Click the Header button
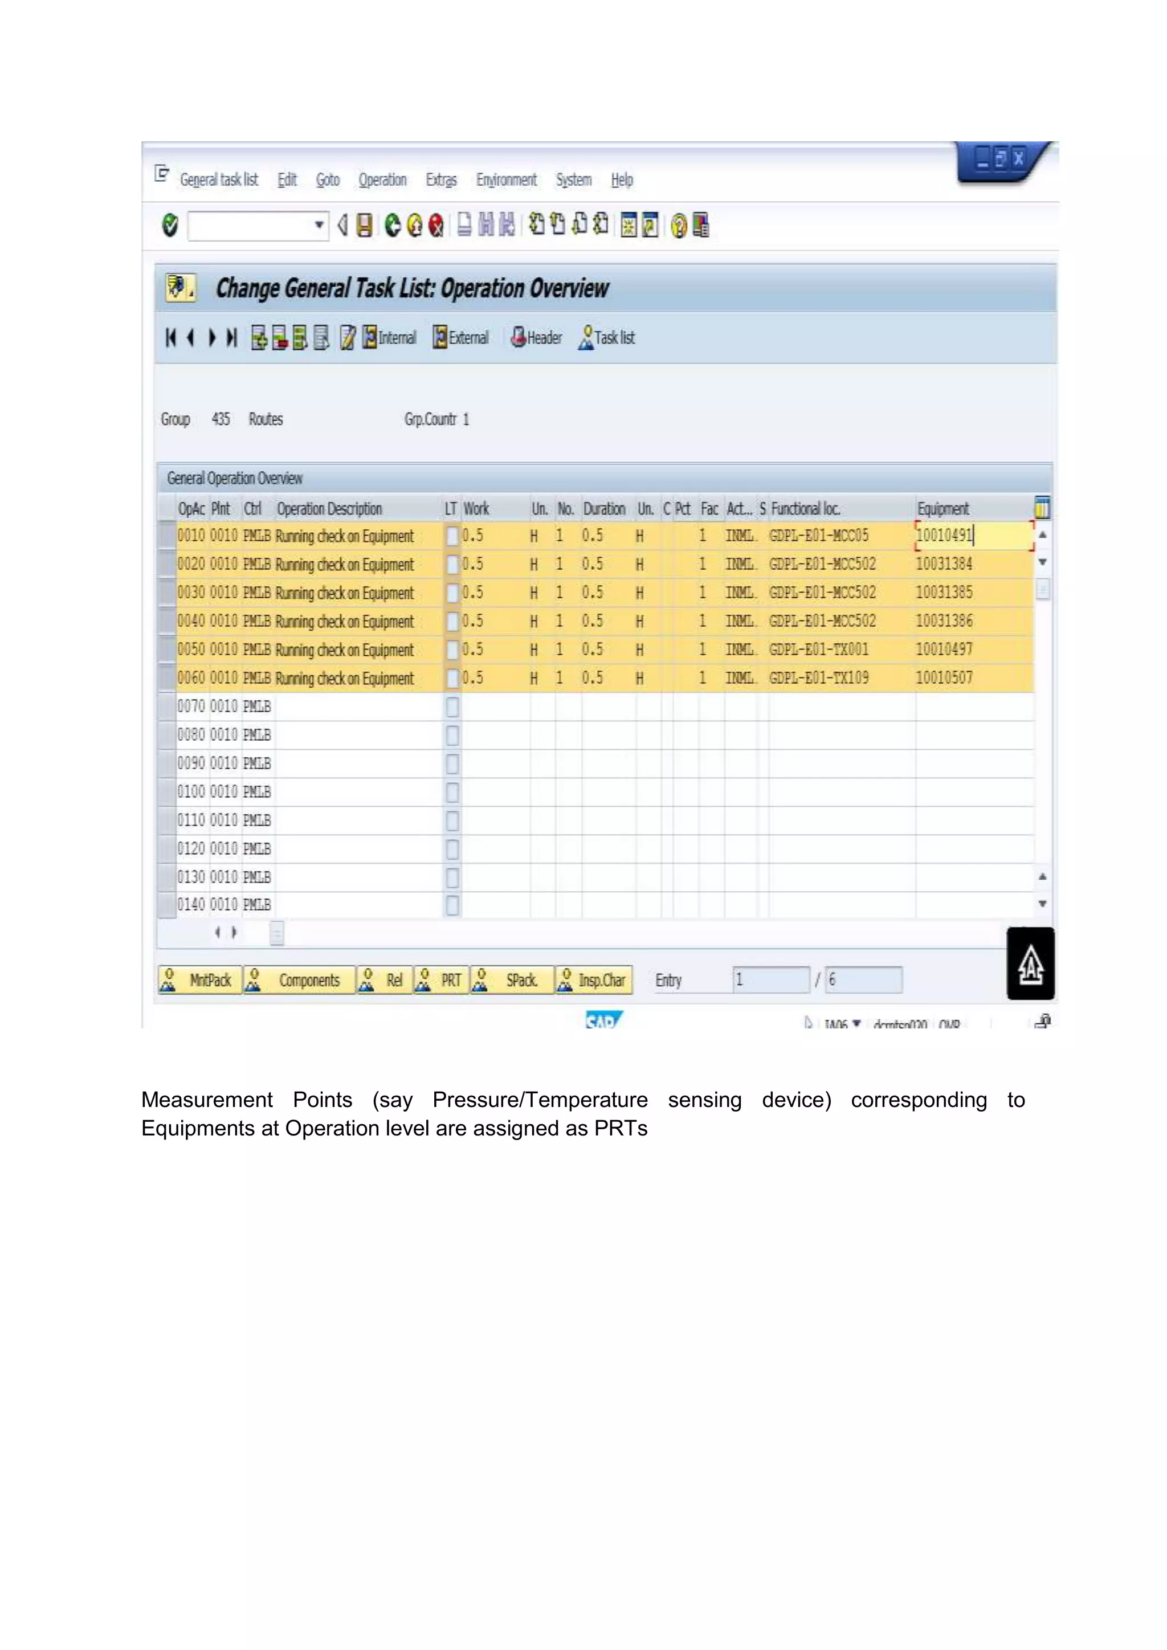The height and width of the screenshot is (1650, 1167). click(536, 338)
